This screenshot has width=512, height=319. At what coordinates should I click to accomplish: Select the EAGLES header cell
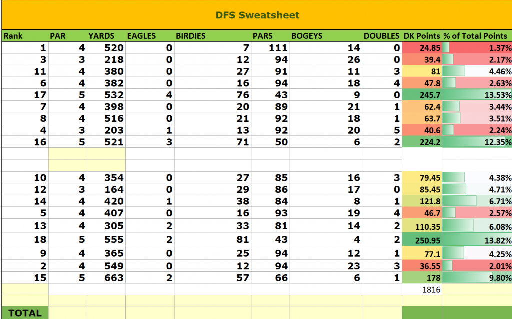150,36
